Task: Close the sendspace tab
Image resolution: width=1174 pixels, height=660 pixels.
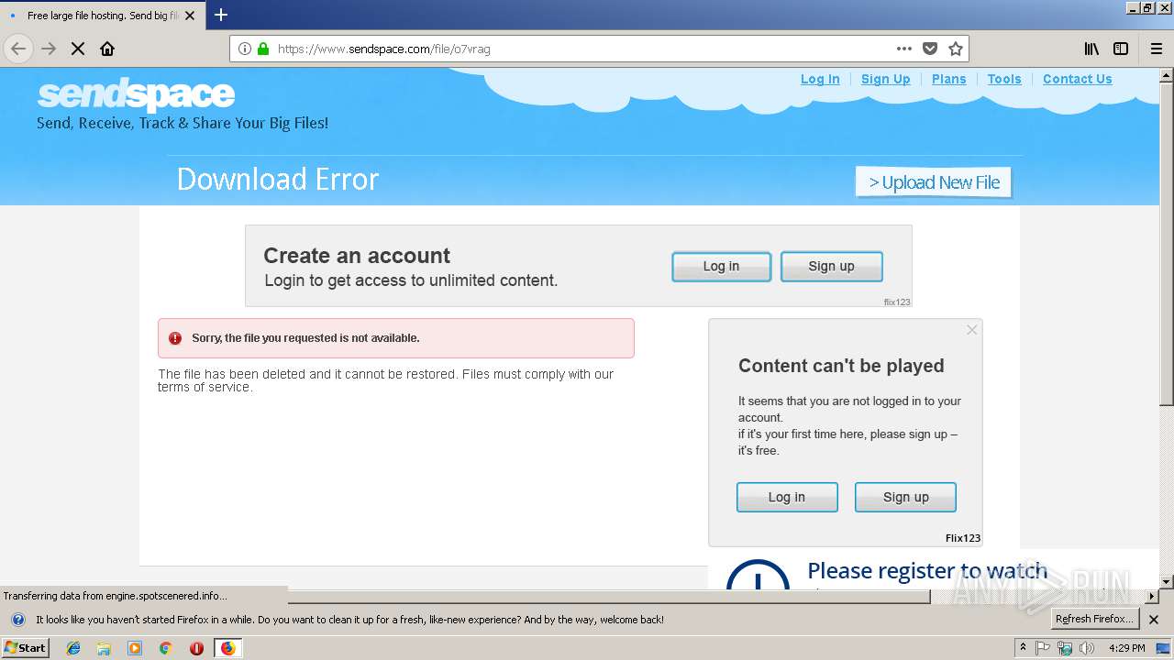Action: 190,16
